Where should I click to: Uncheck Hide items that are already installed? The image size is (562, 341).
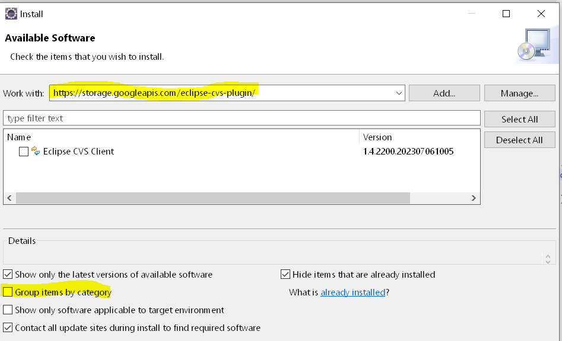coord(285,274)
